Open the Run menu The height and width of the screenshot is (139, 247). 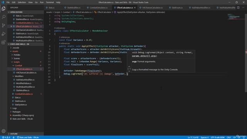click(42, 2)
